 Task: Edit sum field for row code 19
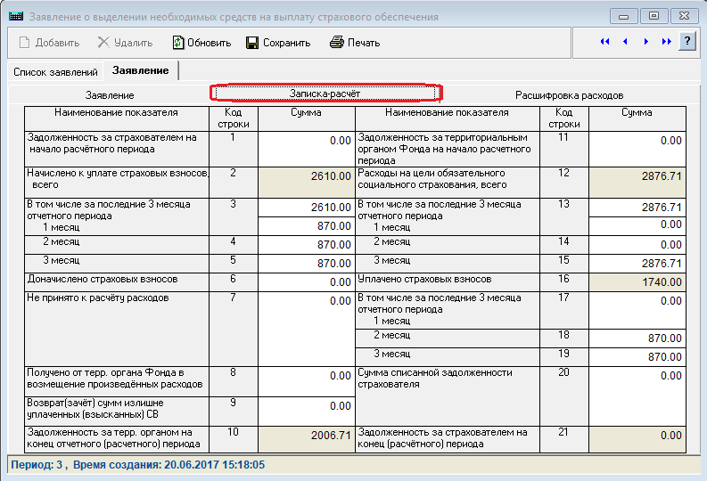637,356
